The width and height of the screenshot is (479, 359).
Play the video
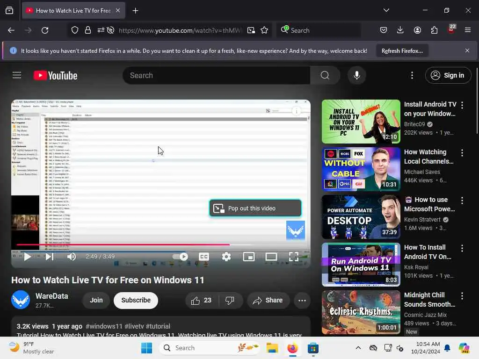tap(27, 257)
